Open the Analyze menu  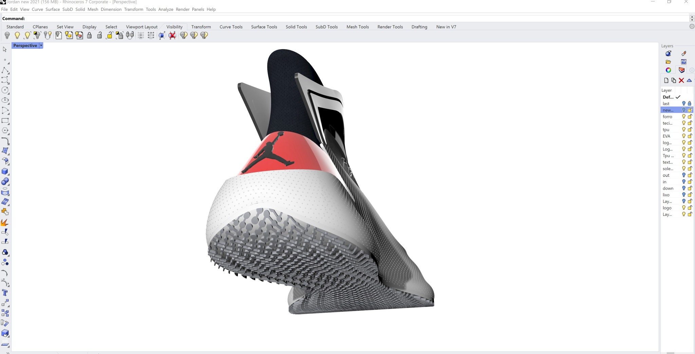166,9
